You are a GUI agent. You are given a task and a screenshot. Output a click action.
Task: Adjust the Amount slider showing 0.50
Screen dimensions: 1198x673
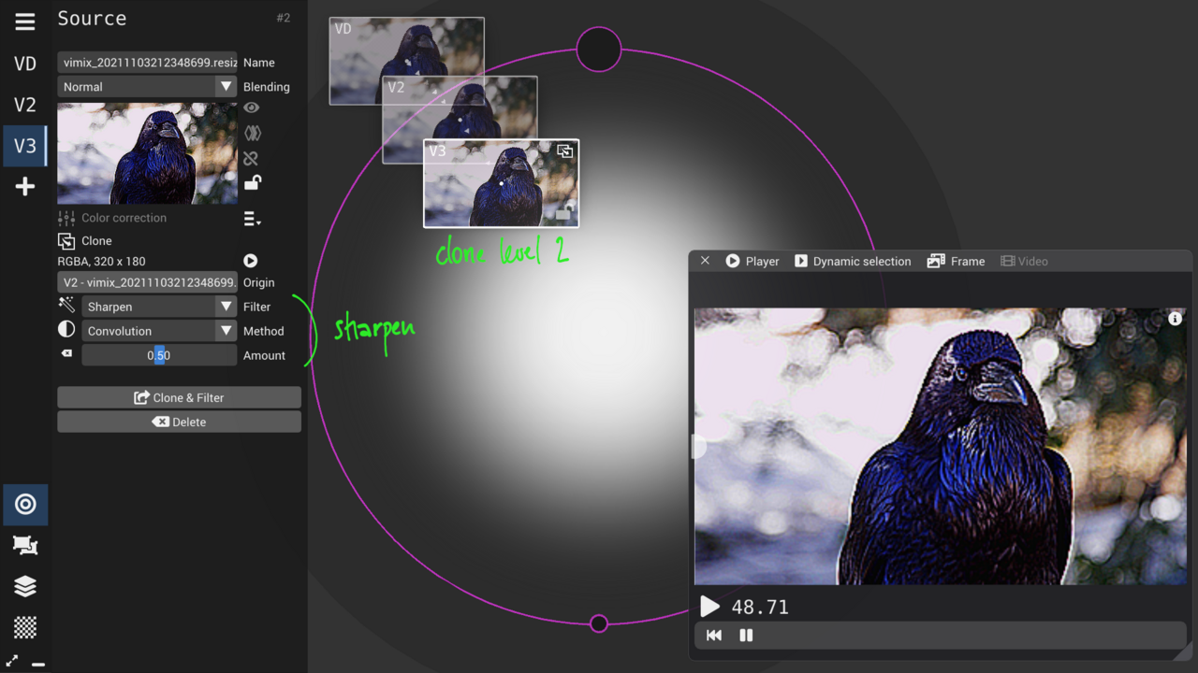tap(158, 354)
